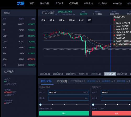Click the 龙链 logo
The image size is (131, 117).
point(21,3)
